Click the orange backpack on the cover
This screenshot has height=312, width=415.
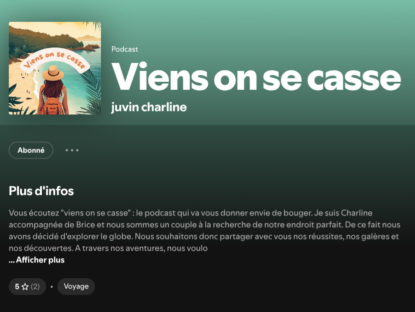[x=53, y=106]
